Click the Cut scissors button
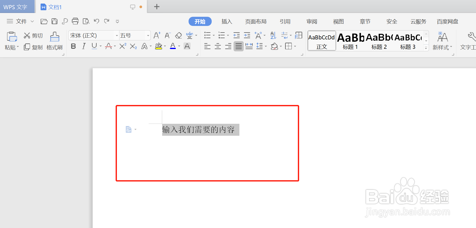476x228 pixels. pos(33,36)
